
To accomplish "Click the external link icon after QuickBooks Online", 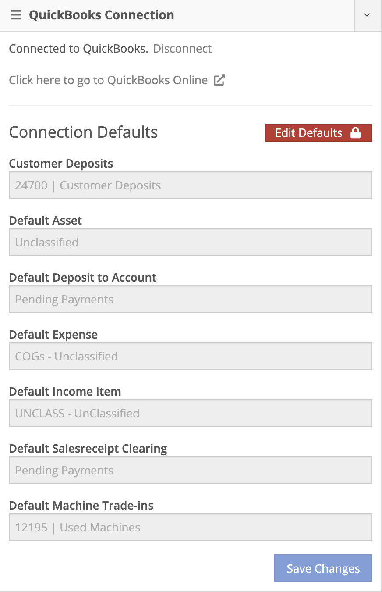I will tap(219, 80).
